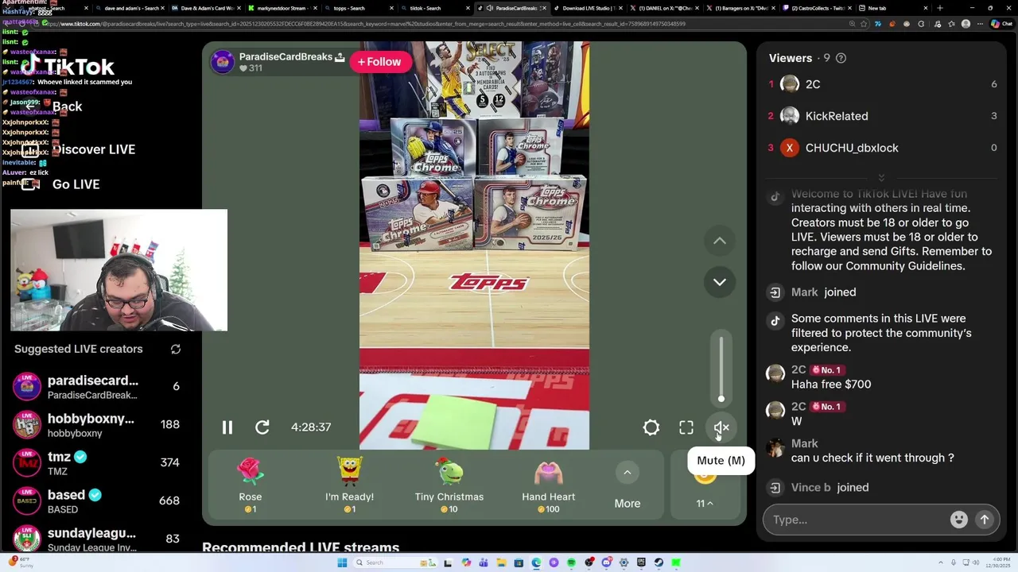
Task: Open Spotify from taskbar
Action: click(571, 562)
